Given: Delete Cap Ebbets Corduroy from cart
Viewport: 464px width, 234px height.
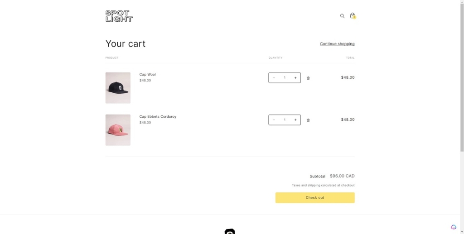Looking at the screenshot, I should [308, 120].
